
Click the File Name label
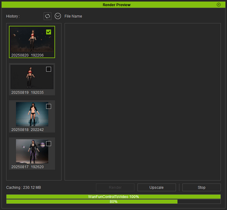tap(73, 16)
